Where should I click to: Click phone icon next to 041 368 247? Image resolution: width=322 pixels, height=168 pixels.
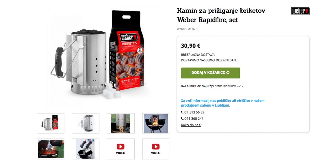coord(182,119)
